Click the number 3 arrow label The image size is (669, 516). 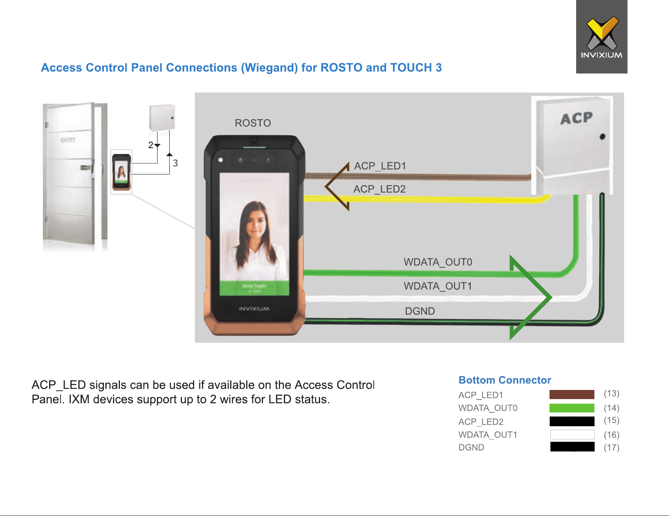(175, 163)
